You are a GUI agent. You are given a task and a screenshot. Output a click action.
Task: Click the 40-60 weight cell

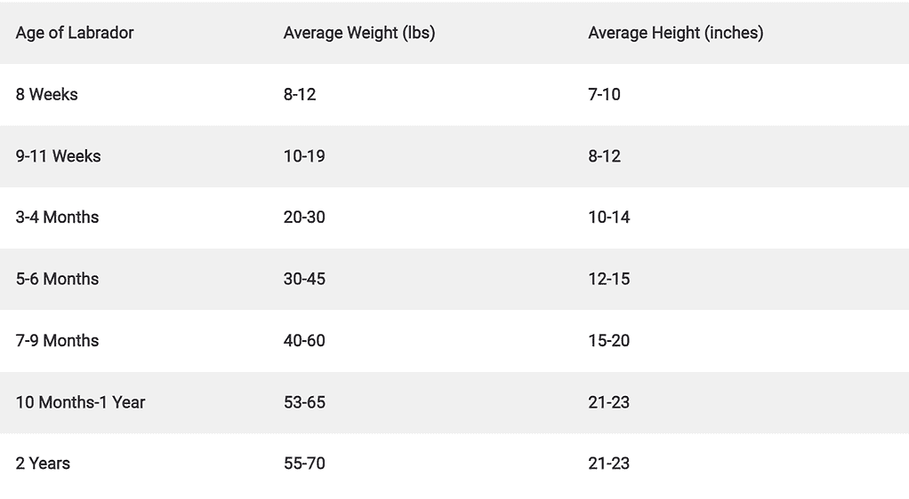coord(304,340)
